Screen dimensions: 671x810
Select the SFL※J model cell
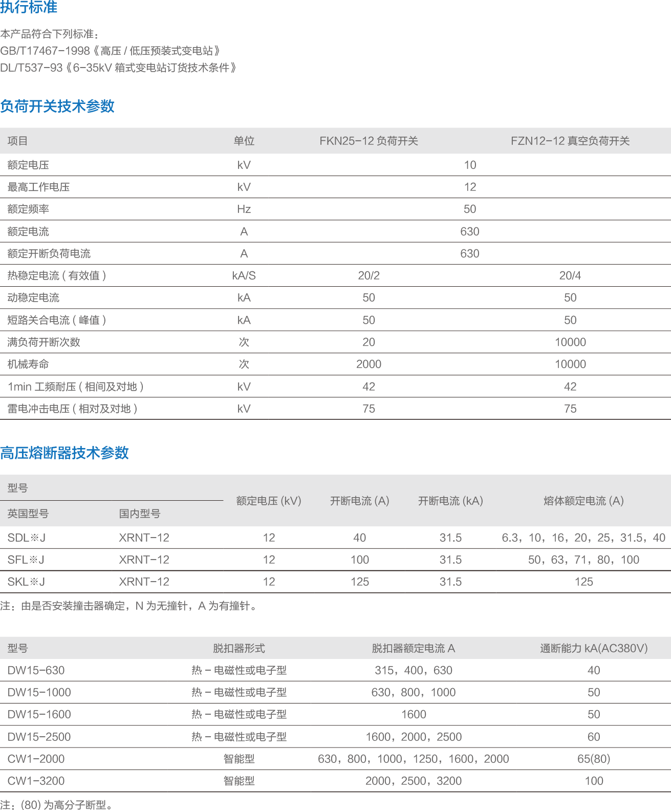coord(26,560)
